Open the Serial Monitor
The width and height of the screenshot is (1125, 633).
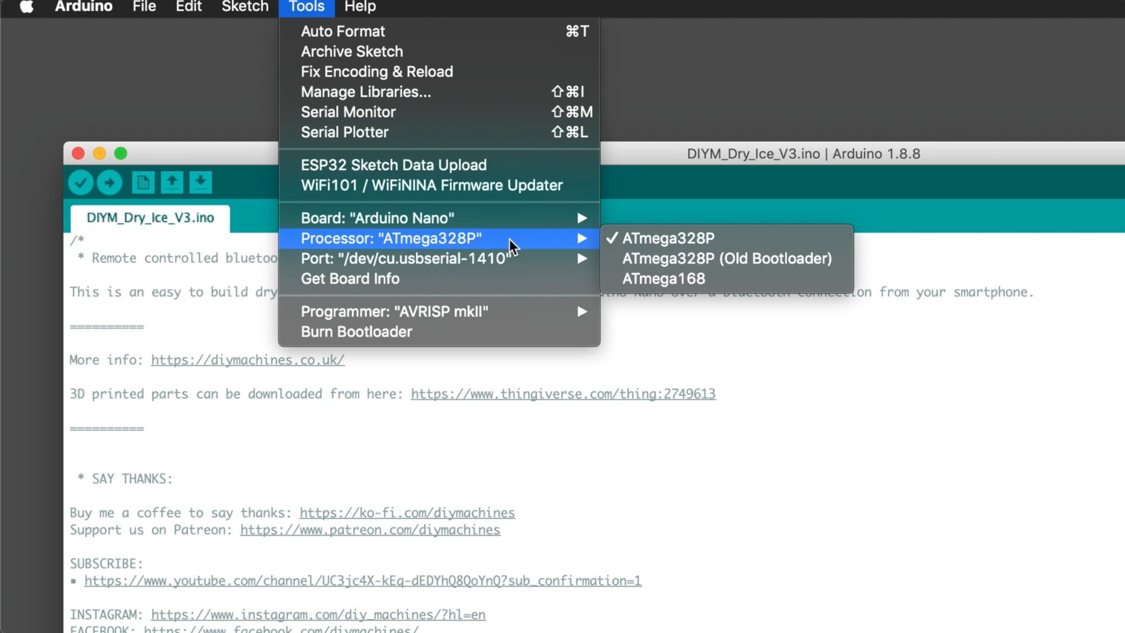point(439,112)
